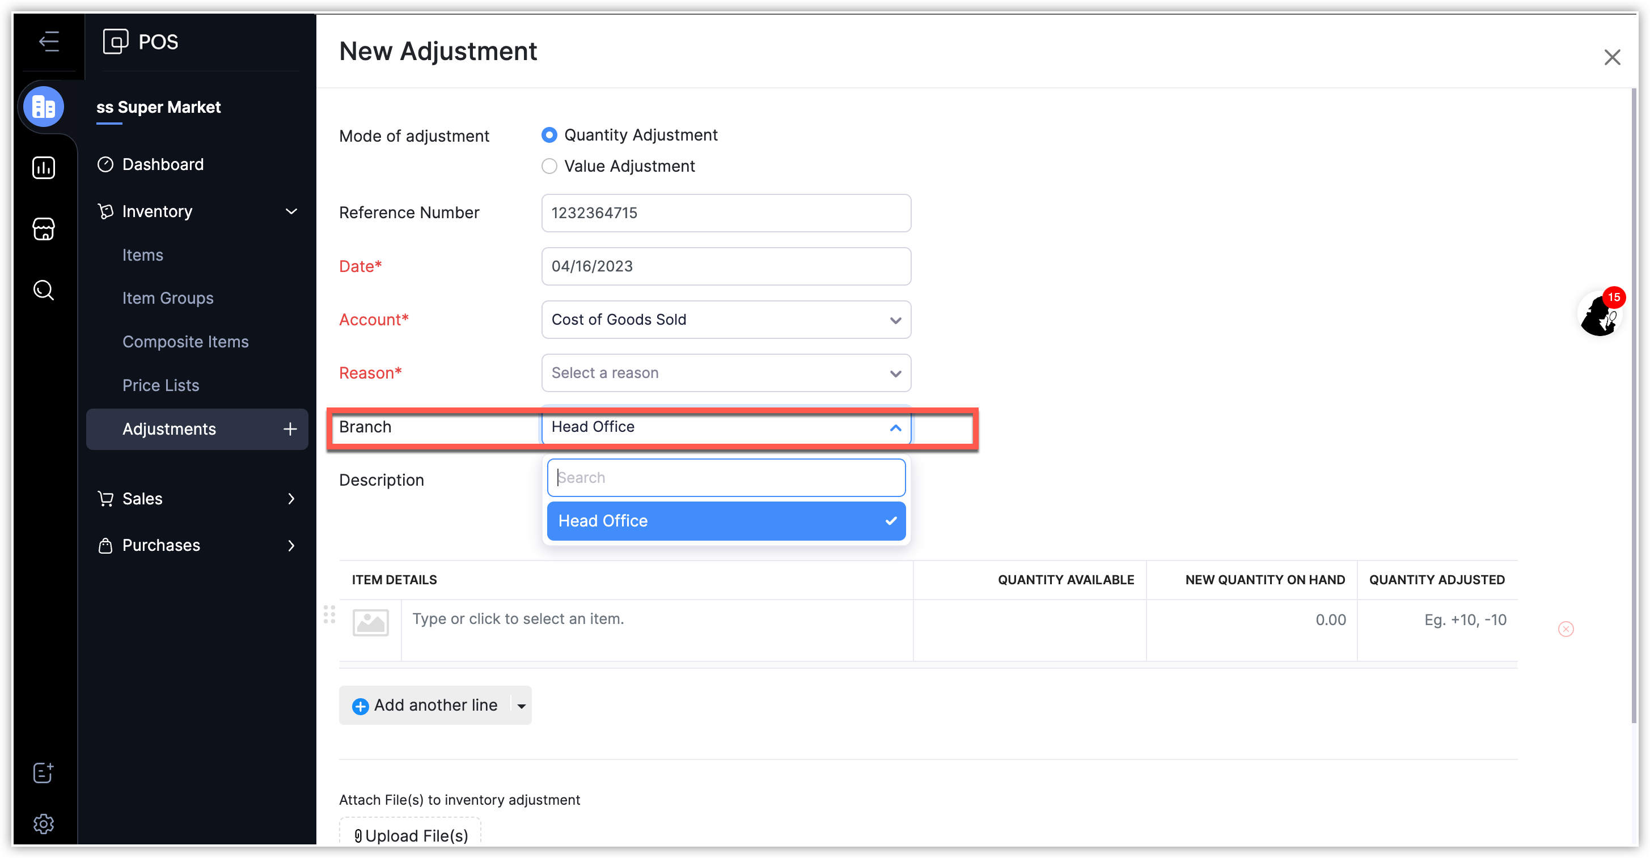The height and width of the screenshot is (858, 1650).
Task: Go to Price Lists in sidebar
Action: [161, 385]
